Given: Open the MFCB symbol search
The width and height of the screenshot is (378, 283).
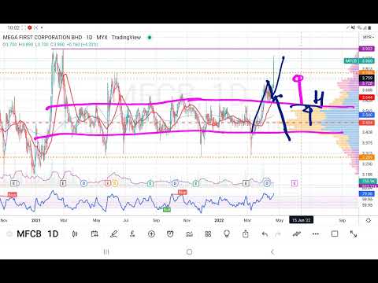Looking at the screenshot, I should (29, 233).
